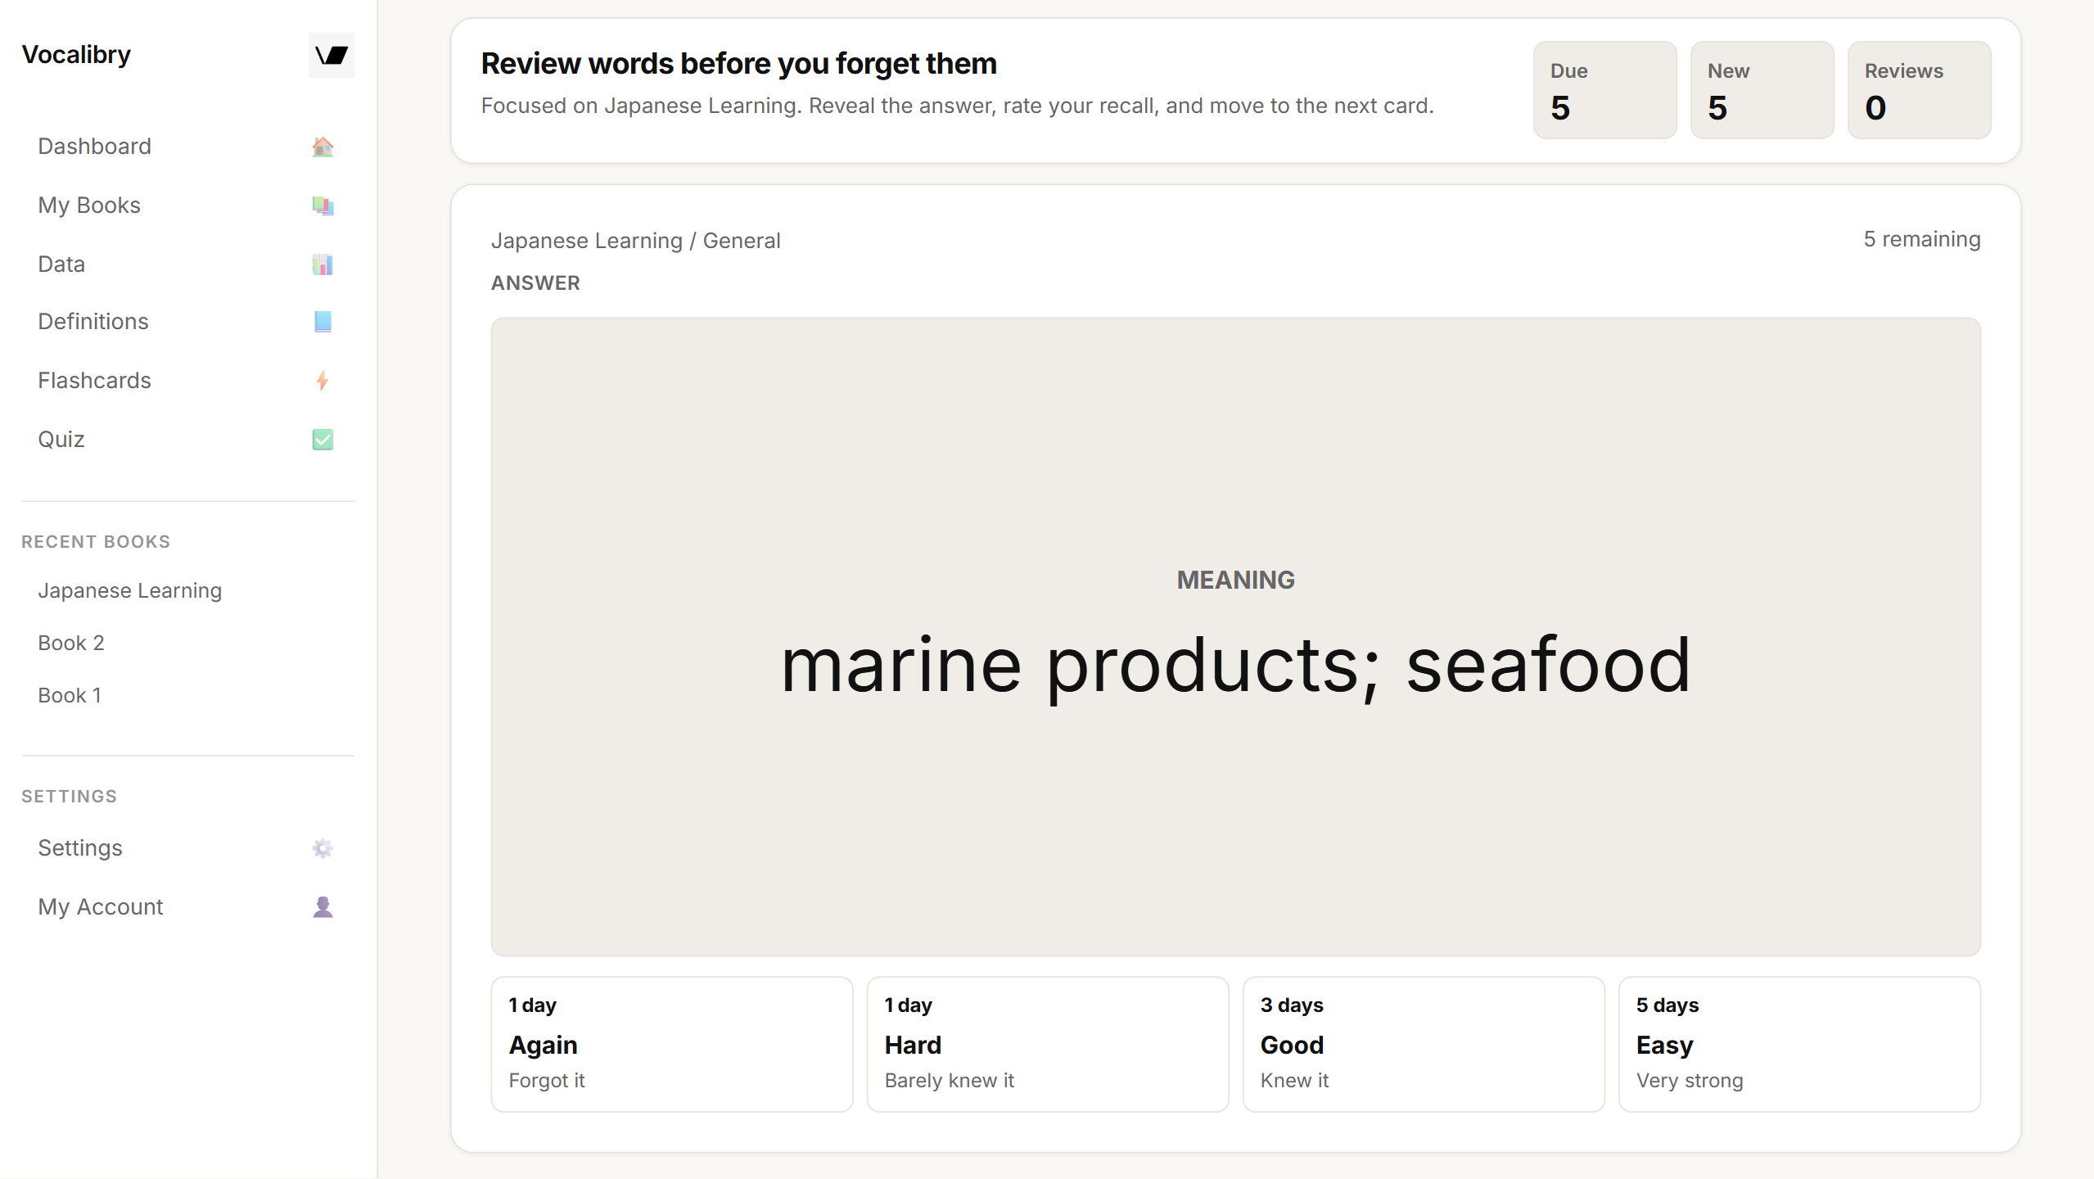Click the Dashboard house icon
Screen dimensions: 2094x1179
pos(323,147)
